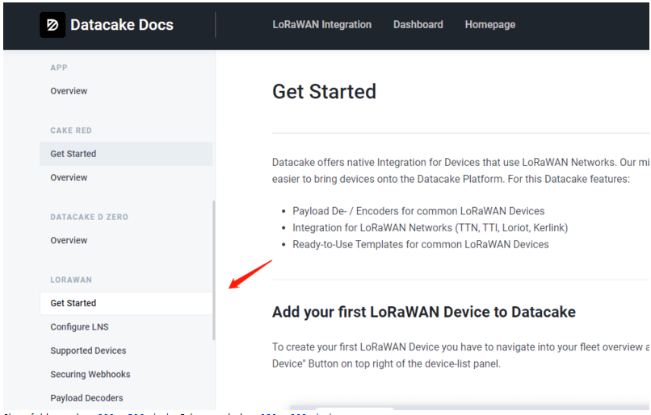
Task: Open Homepage from the top navigation
Action: click(x=490, y=25)
